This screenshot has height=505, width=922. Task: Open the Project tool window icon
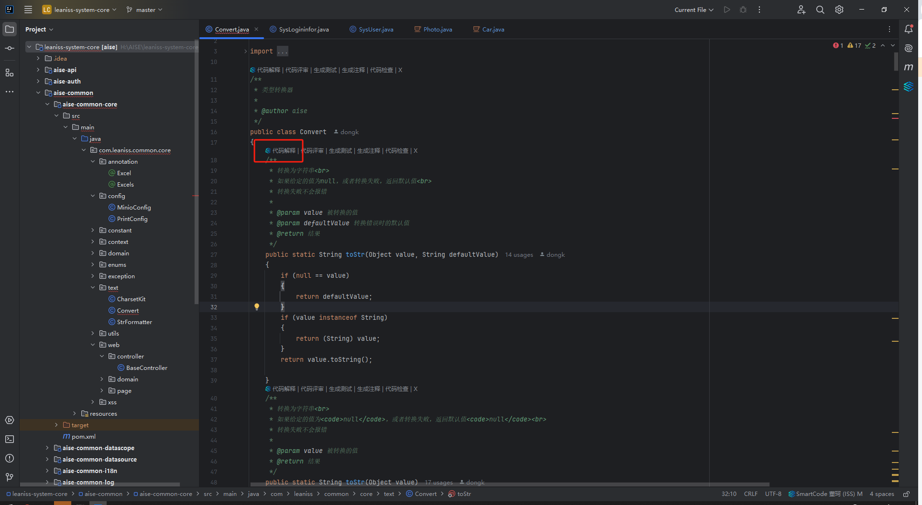[x=10, y=29]
